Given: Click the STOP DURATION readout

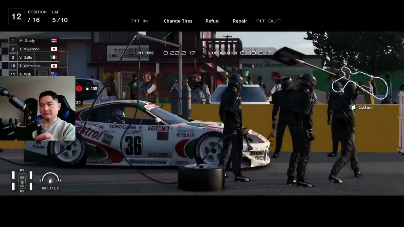Looking at the screenshot, I should [240, 53].
